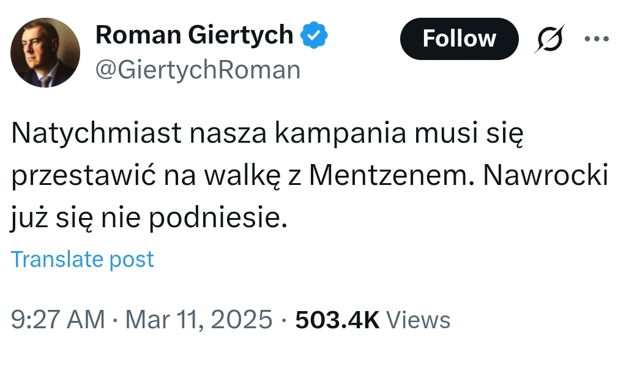Click the Views label
Image resolution: width=618 pixels, height=365 pixels.
419,320
